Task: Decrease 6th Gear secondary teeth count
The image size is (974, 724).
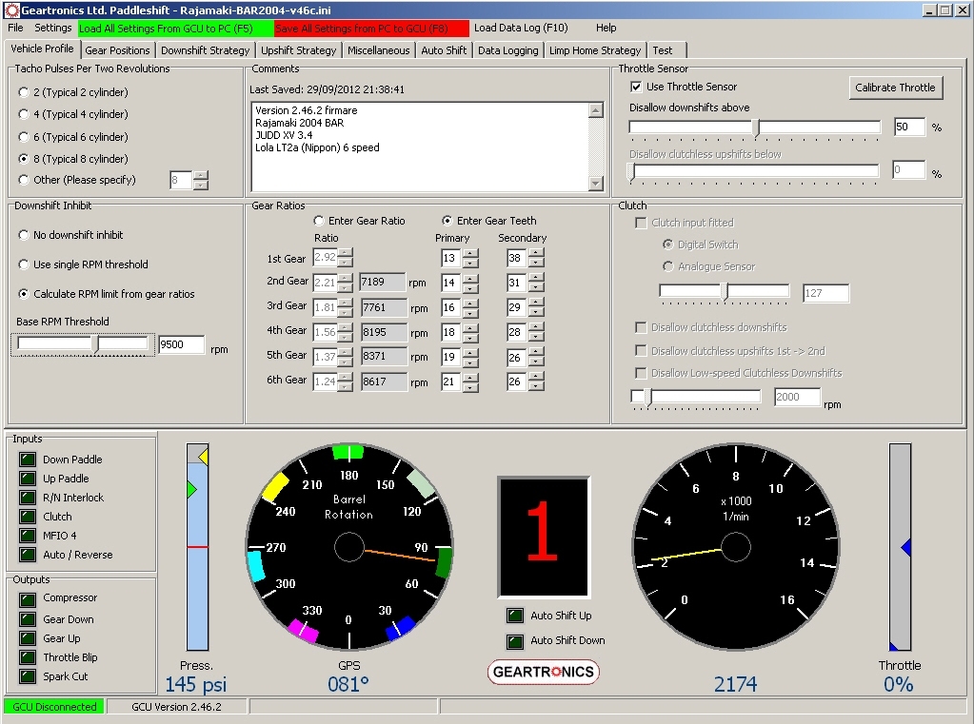Action: tap(536, 386)
